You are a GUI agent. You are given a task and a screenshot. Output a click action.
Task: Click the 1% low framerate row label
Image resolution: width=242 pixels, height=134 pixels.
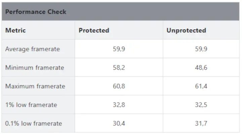point(31,105)
